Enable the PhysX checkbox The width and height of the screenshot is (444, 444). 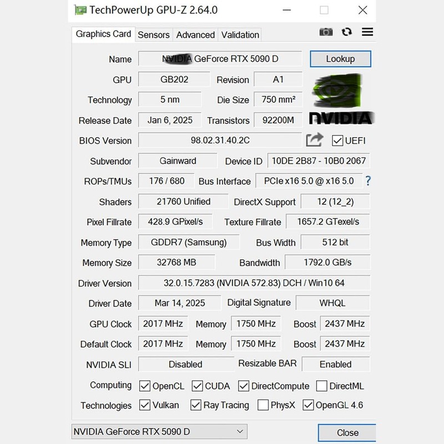263,405
